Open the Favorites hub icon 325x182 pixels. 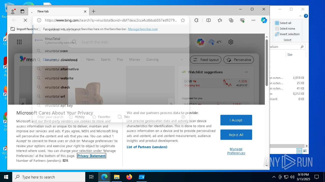[220, 20]
